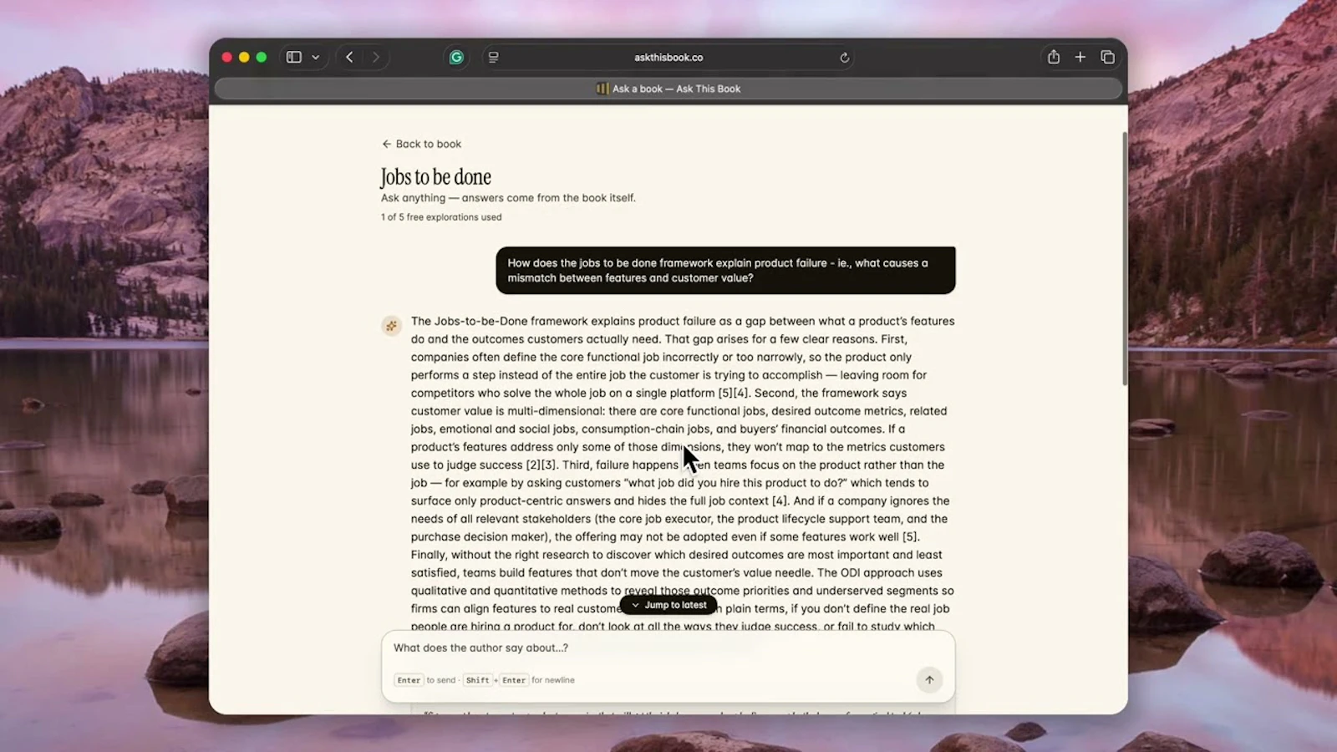
Task: Open the sidebar options dropdown chevron
Action: click(316, 58)
